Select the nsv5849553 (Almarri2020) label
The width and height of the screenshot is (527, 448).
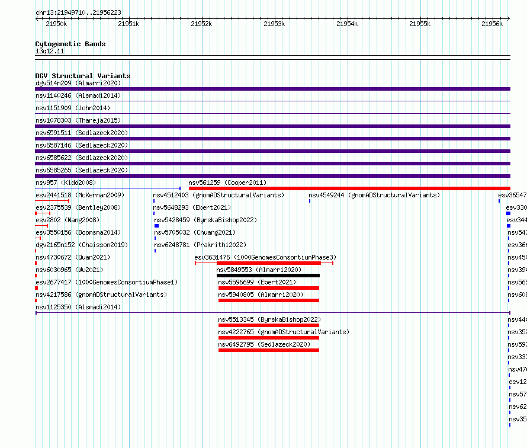coord(259,270)
